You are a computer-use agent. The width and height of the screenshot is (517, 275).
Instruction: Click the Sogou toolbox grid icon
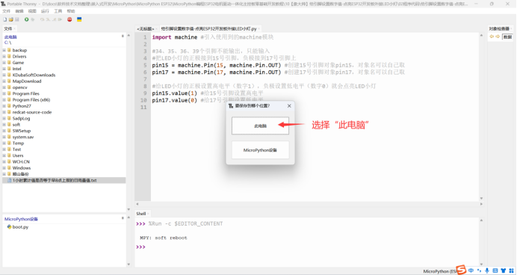pyautogui.click(x=511, y=271)
